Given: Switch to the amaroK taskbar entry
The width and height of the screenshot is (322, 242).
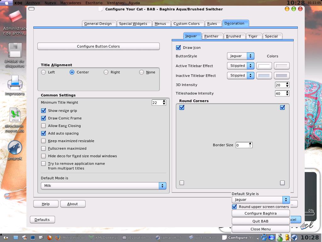Looking at the screenshot, I should [170, 238].
